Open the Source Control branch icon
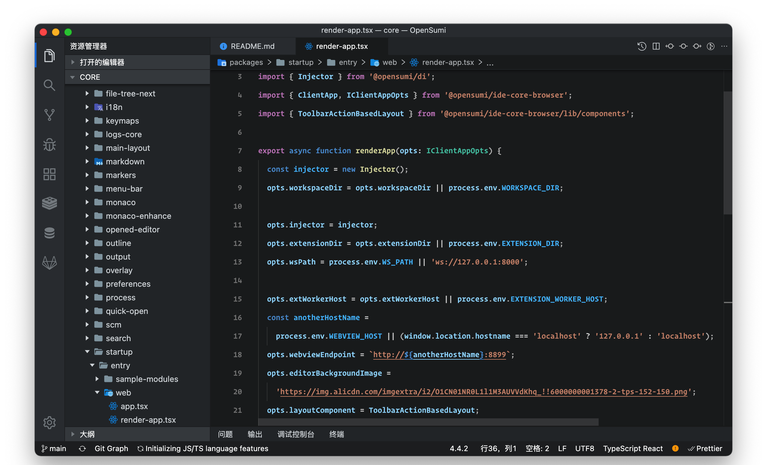The image size is (767, 465). [x=50, y=115]
